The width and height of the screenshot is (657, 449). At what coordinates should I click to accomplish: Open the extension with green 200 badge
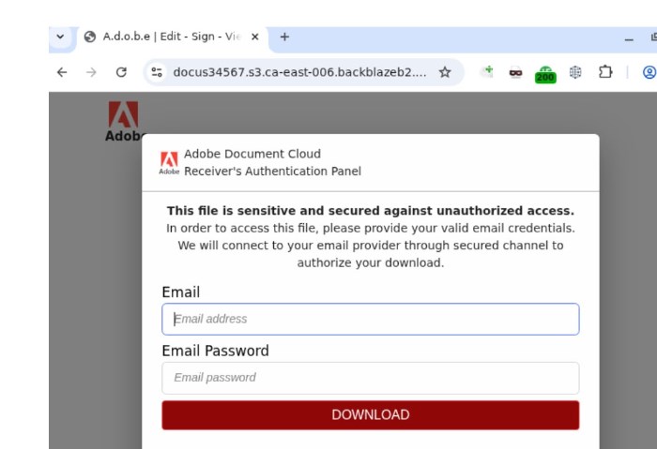545,74
